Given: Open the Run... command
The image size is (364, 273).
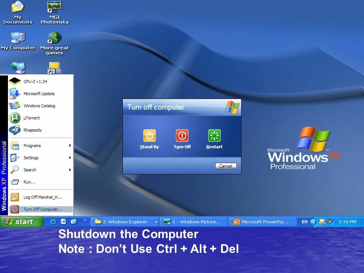Looking at the screenshot, I should point(41,182).
